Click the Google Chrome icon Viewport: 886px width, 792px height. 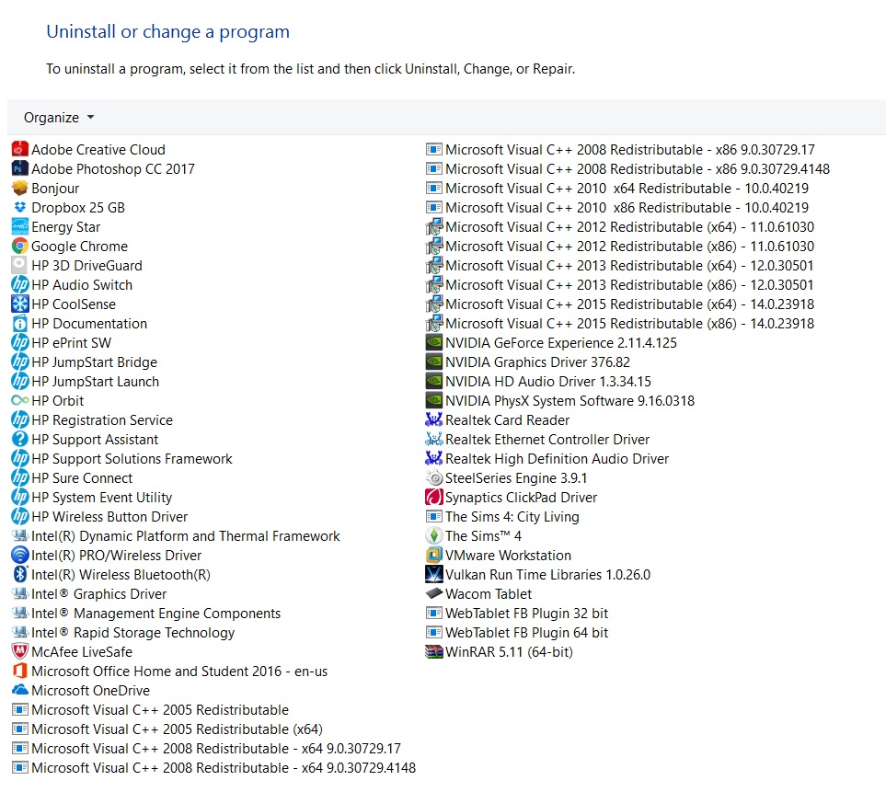pyautogui.click(x=19, y=247)
